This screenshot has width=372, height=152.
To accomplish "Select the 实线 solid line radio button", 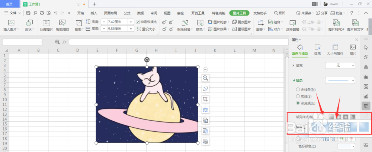I will 298,96.
